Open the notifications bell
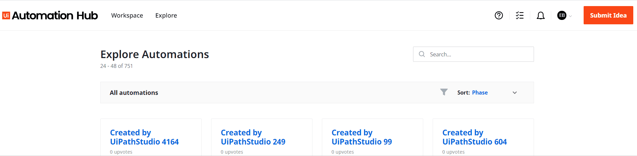637x156 pixels. coord(541,16)
